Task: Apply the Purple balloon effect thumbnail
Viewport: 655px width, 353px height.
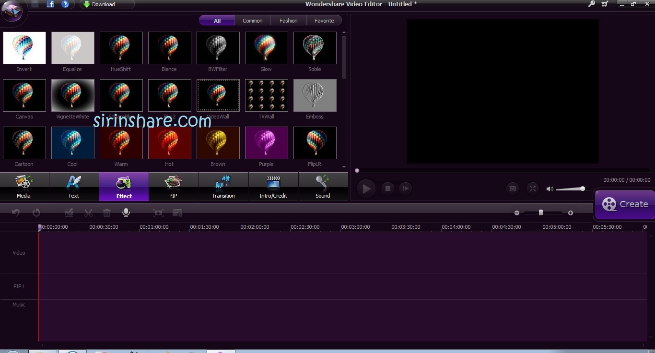Action: coord(266,142)
